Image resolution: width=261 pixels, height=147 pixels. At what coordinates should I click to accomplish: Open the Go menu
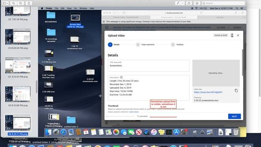pyautogui.click(x=75, y=8)
